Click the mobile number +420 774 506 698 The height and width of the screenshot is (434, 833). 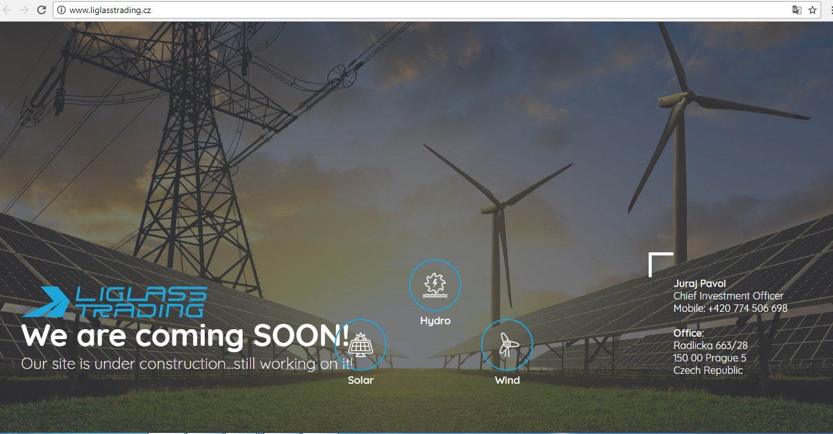tap(747, 308)
